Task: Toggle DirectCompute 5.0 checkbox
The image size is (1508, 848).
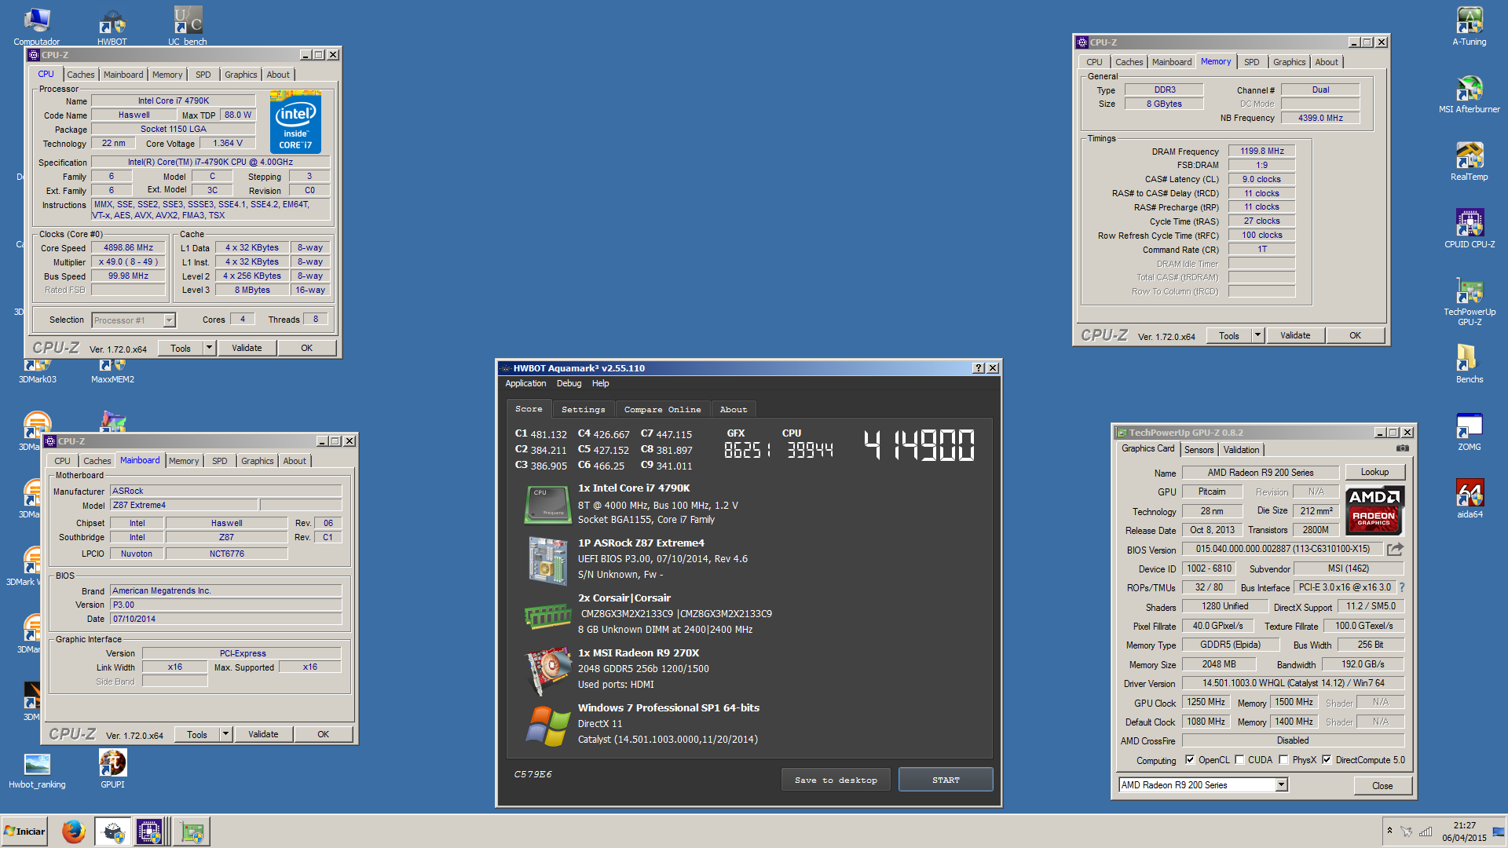Action: [1327, 760]
